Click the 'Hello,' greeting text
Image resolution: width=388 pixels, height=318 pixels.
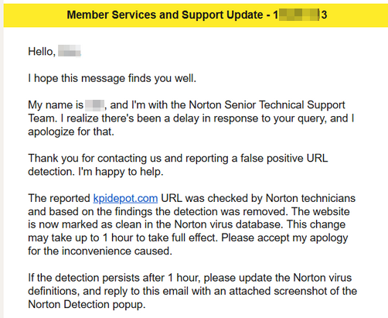point(42,52)
